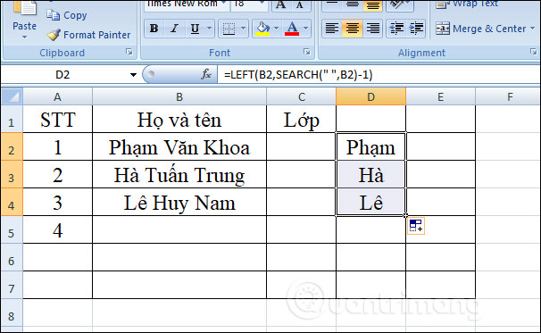
Task: Decrease indent icon
Action: pyautogui.click(x=396, y=29)
